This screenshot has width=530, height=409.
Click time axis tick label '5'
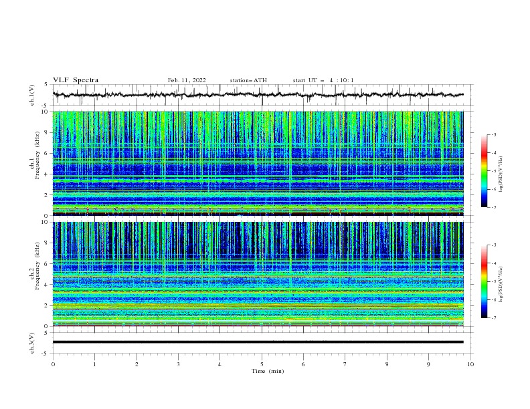[x=262, y=364]
